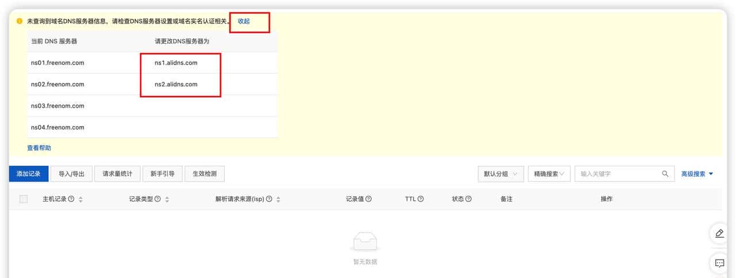Screen dimensions: 736x278
Task: Sort by 解析请求来源(isp) column
Action: pos(278,199)
